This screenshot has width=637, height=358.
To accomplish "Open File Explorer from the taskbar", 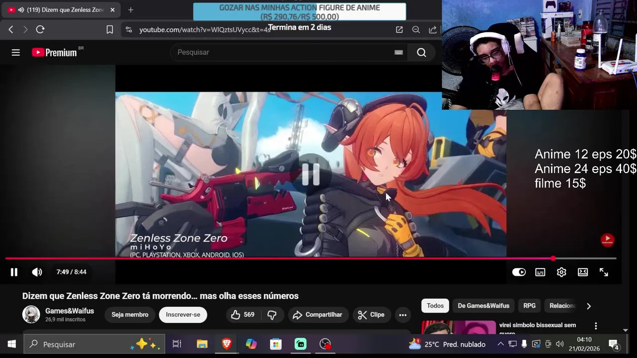I will pos(202,344).
